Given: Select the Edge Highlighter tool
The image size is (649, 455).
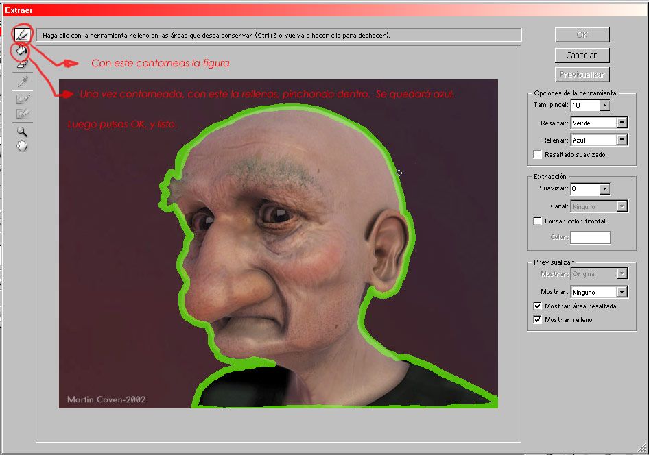Looking at the screenshot, I should (x=23, y=35).
